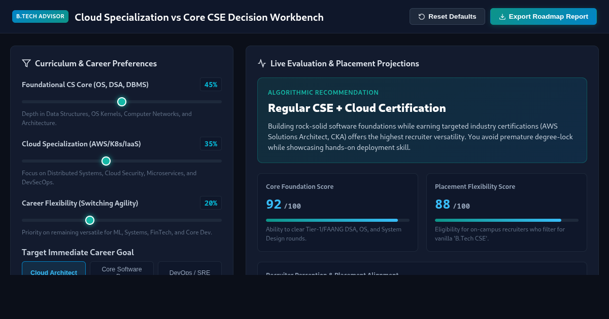Click the 88 Placement Flexibility score
This screenshot has height=319, width=609.
[x=443, y=205]
